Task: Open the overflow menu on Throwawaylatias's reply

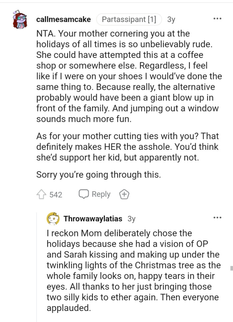Action: [217, 217]
